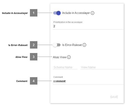Viewport: 125px width, 106px height.
Task: Click the gray numbered marker 3
Action: [x=33, y=57]
